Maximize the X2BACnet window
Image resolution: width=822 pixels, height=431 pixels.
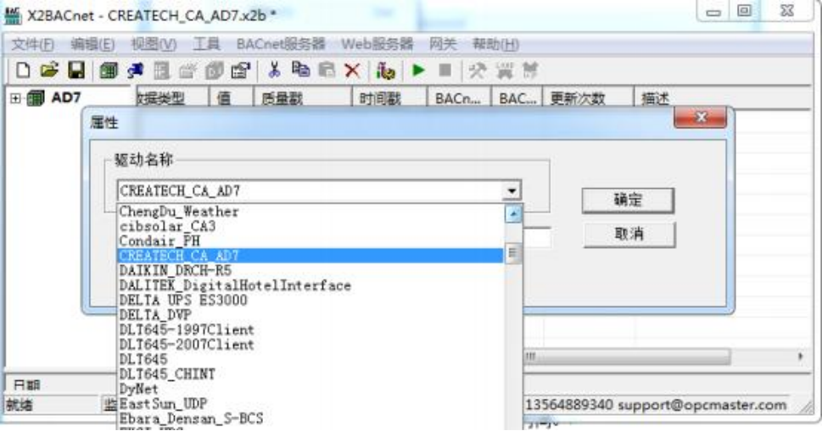[x=745, y=11]
